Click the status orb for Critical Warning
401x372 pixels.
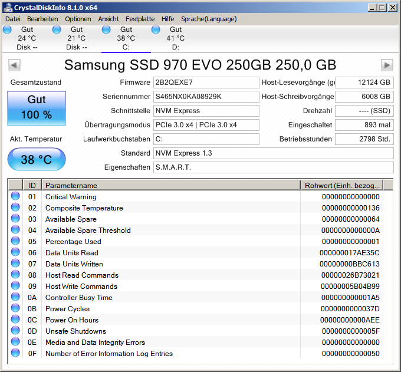pyautogui.click(x=15, y=196)
